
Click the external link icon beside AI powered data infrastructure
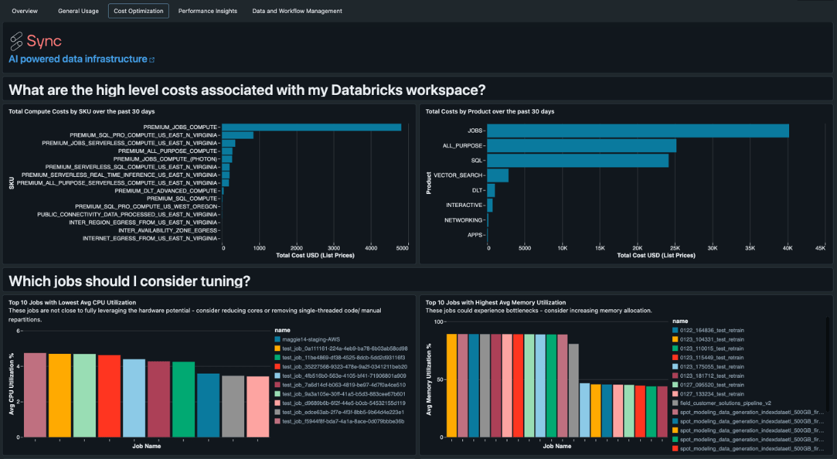tap(152, 60)
